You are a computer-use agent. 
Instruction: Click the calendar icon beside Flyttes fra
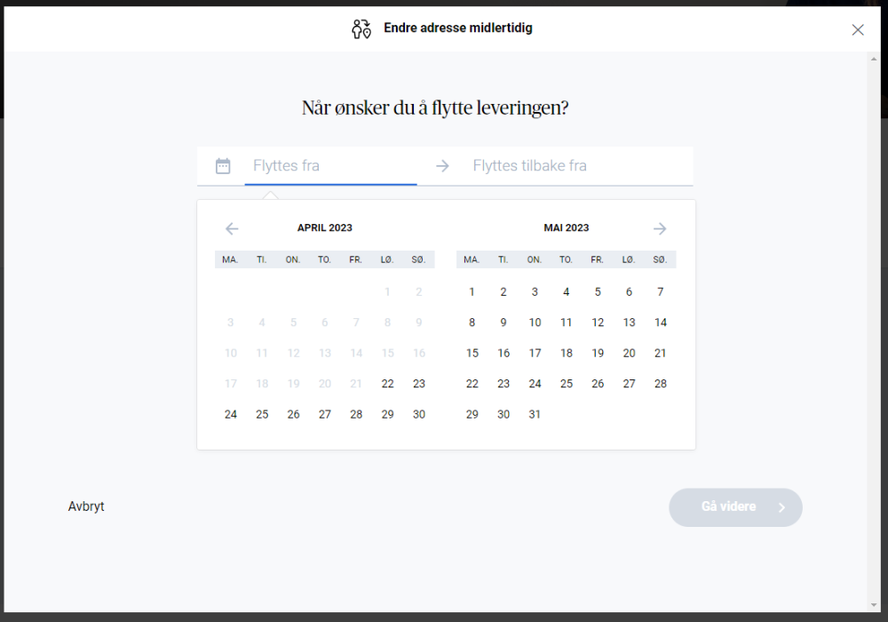pos(223,166)
